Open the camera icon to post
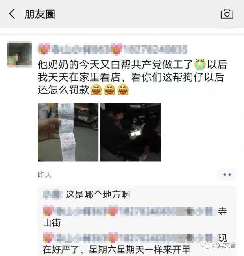 [227, 13]
